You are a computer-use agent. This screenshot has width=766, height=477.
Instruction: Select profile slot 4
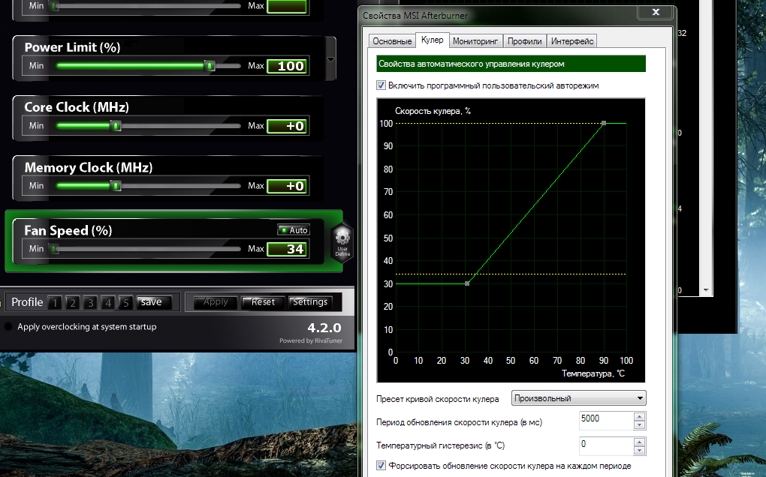click(108, 303)
